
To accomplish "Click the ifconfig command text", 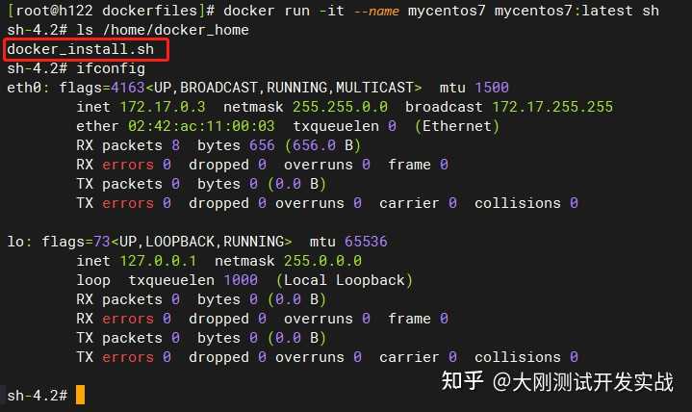I will coord(111,68).
